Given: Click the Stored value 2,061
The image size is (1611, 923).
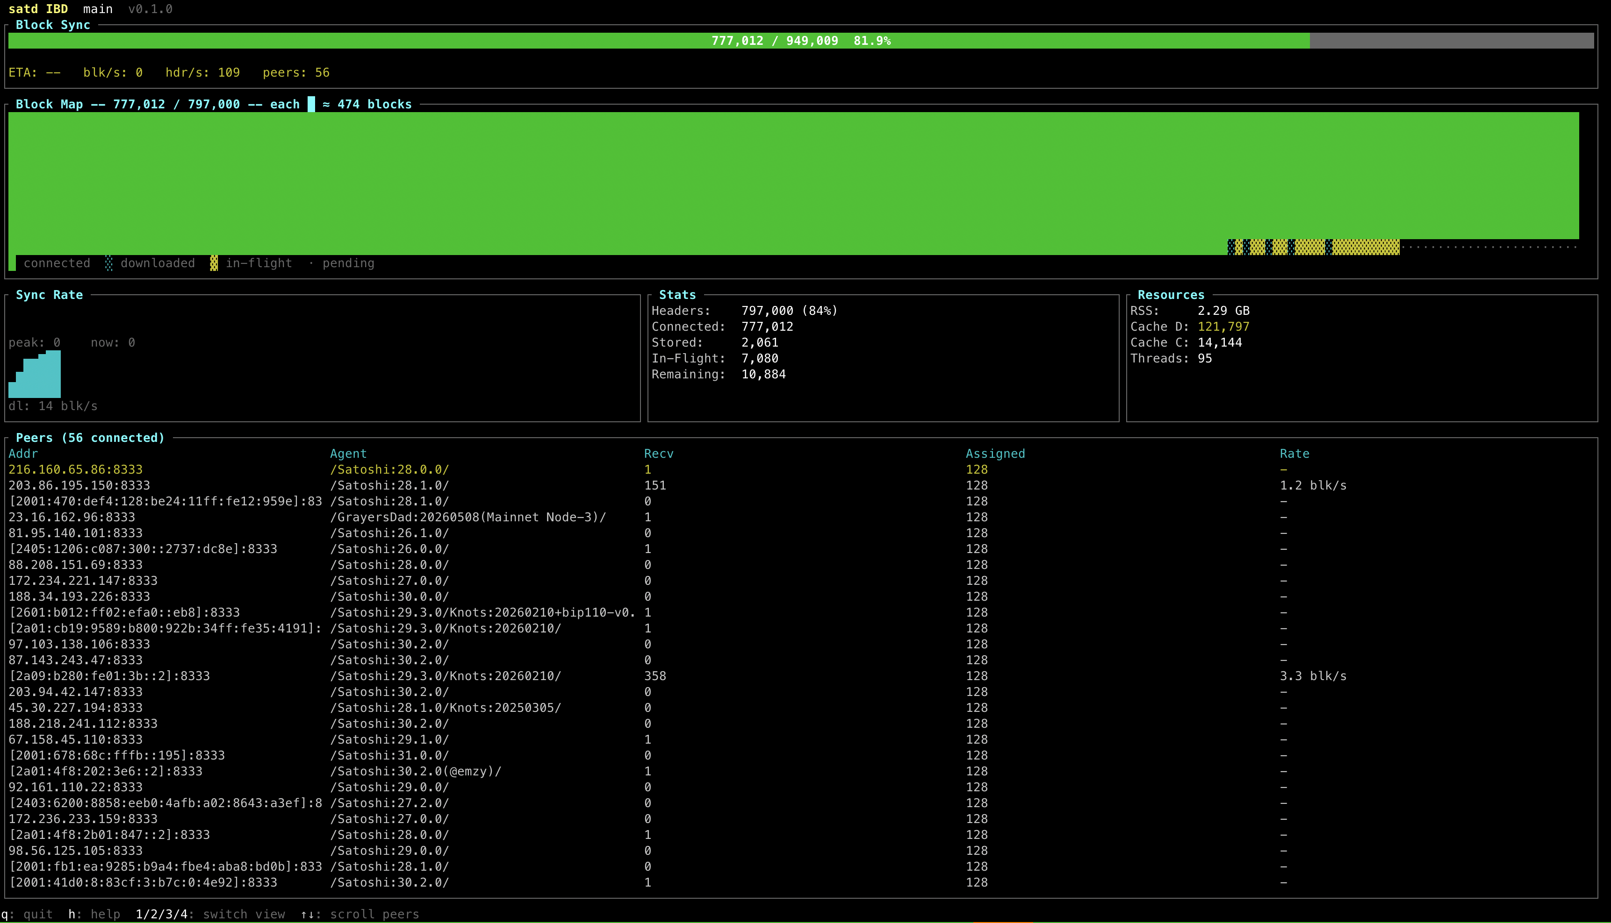Looking at the screenshot, I should pos(760,342).
